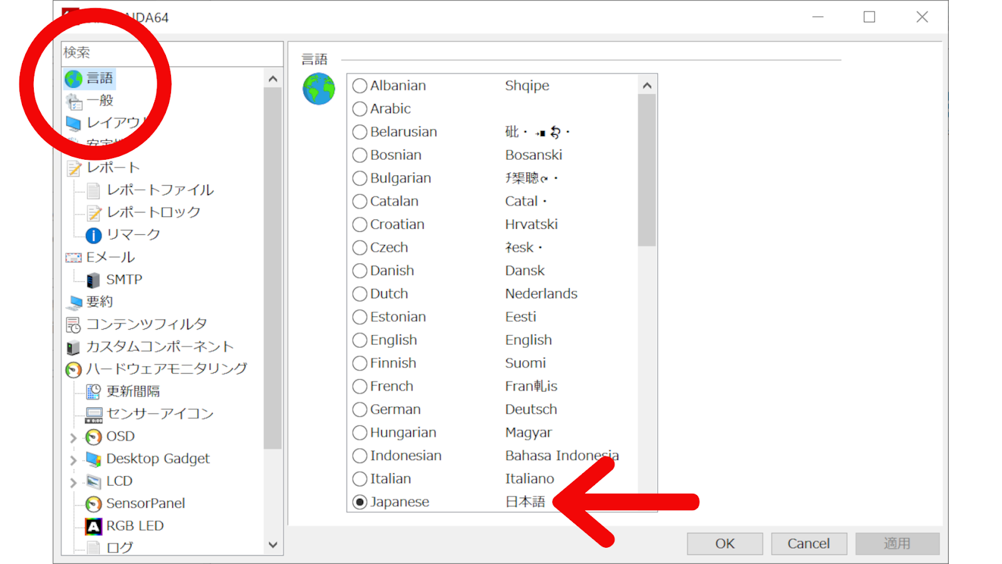Select the Dutch radio button
Screen dimensions: 1002x564
point(359,295)
